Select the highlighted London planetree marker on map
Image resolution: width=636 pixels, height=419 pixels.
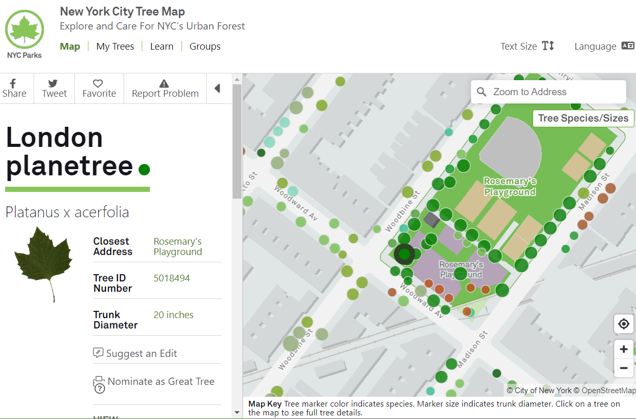click(x=404, y=254)
